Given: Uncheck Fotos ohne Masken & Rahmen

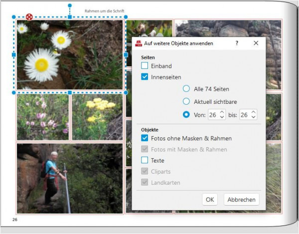Looking at the screenshot, I should [x=145, y=138].
